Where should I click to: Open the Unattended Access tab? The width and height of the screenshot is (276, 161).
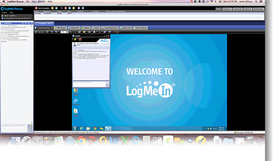(110, 28)
